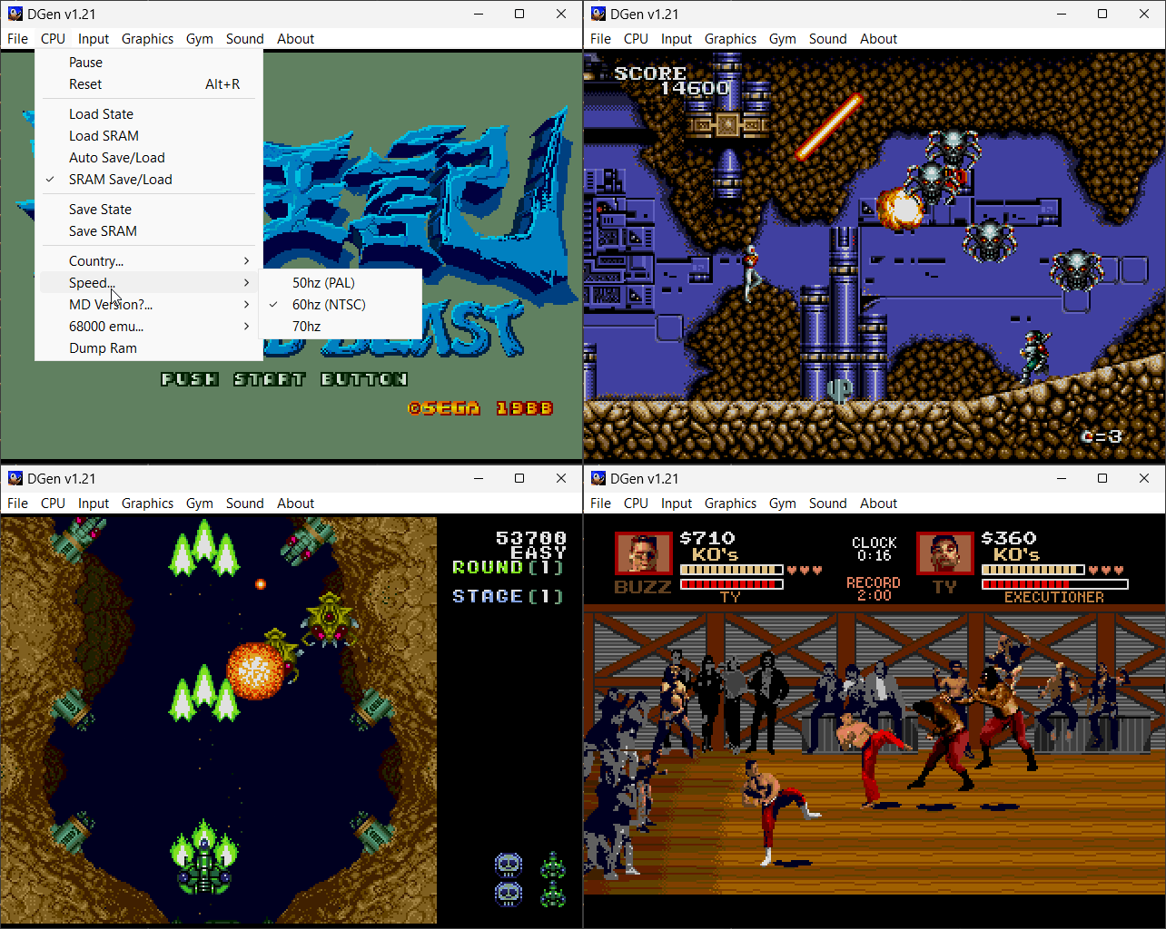Open Input menu in bottom-right window
Image resolution: width=1166 pixels, height=929 pixels.
pos(677,504)
